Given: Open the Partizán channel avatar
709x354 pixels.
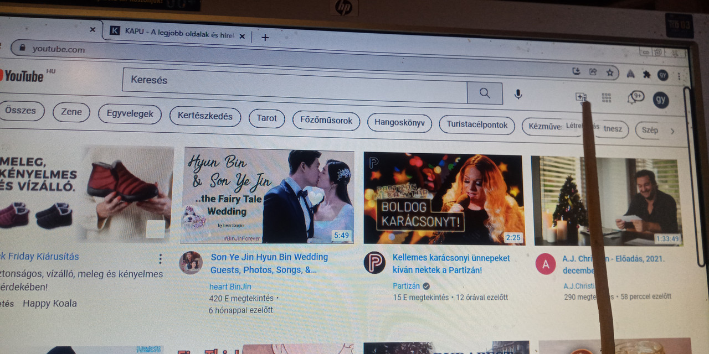Looking at the screenshot, I should tap(374, 262).
